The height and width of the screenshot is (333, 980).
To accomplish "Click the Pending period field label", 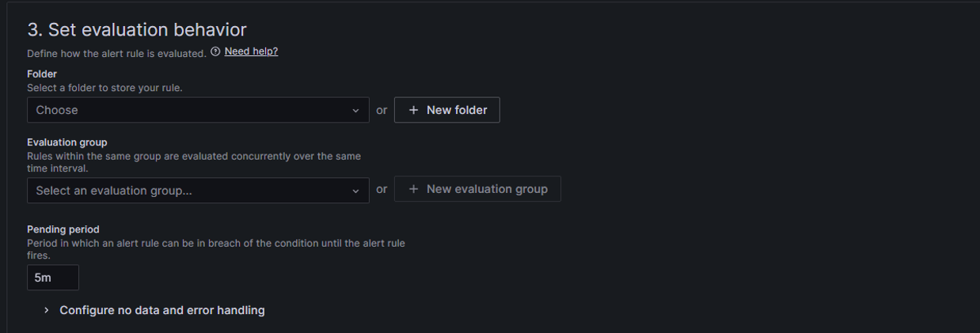I will coord(63,229).
